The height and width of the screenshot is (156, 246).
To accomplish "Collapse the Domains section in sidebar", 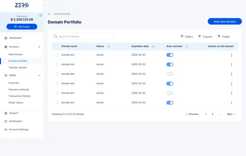I will pos(39,47).
